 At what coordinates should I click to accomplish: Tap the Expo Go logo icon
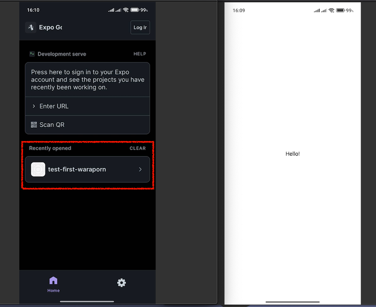(x=31, y=27)
